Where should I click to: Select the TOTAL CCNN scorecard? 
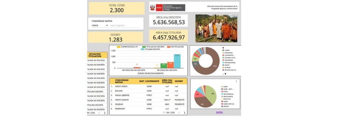pyautogui.click(x=117, y=8)
